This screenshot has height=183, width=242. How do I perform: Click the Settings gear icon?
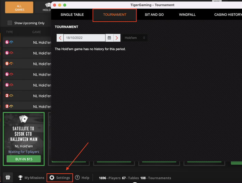click(x=52, y=177)
